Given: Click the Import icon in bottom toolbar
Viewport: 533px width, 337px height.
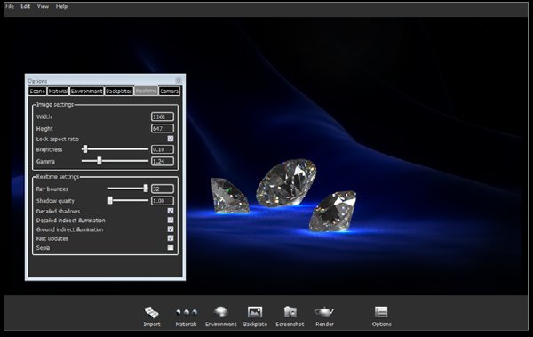Looking at the screenshot, I should tap(152, 312).
